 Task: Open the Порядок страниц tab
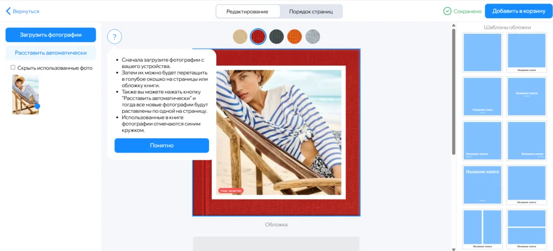click(x=311, y=12)
